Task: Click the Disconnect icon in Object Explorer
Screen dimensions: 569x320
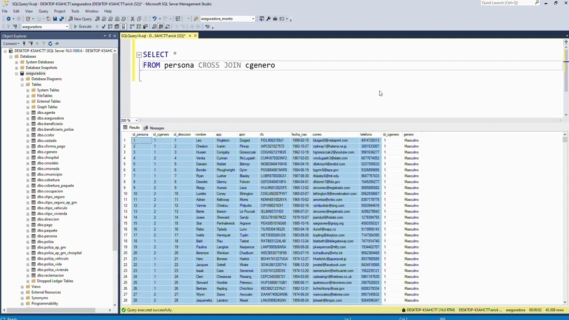Action: [x=31, y=44]
